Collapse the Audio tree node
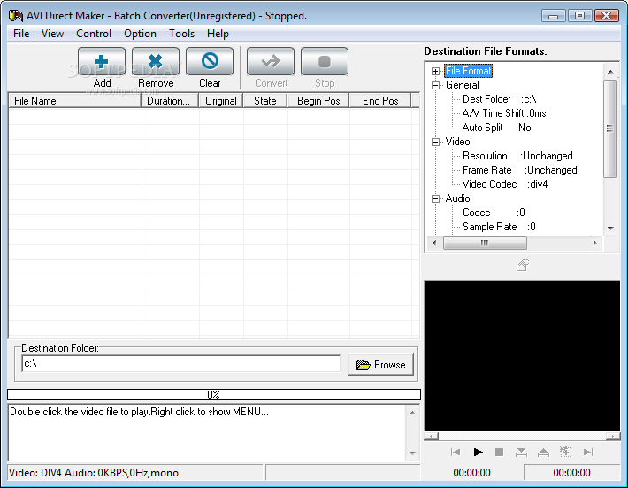628x488 pixels. pyautogui.click(x=435, y=199)
